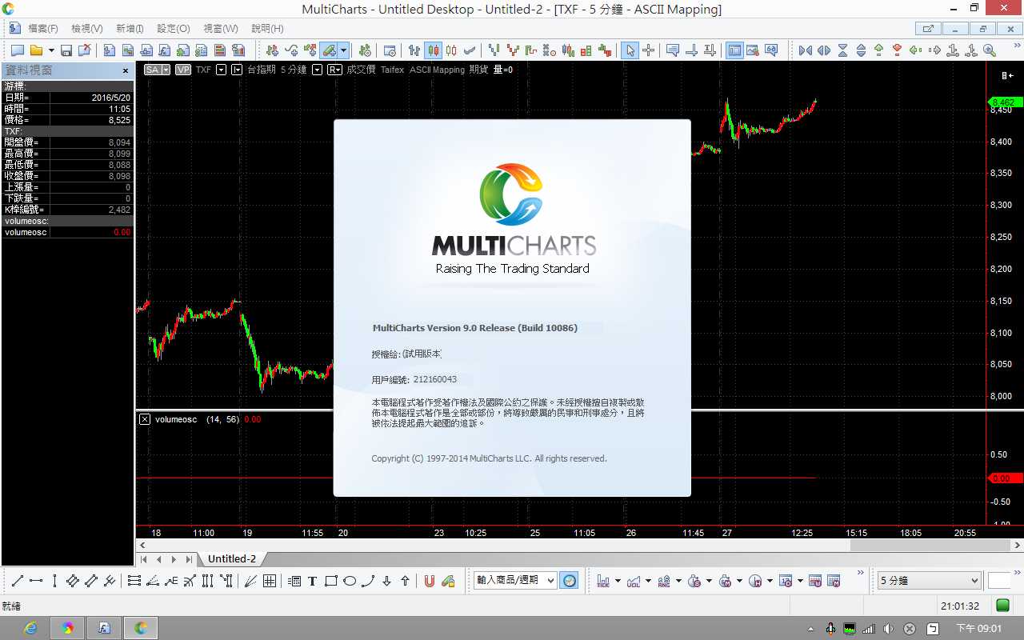Expand the TICK resolution dropdown arrow
The width and height of the screenshot is (1024, 640).
618,581
